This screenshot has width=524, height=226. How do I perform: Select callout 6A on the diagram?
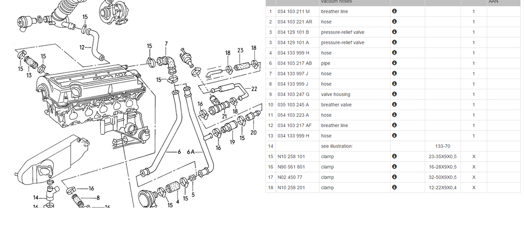191,152
